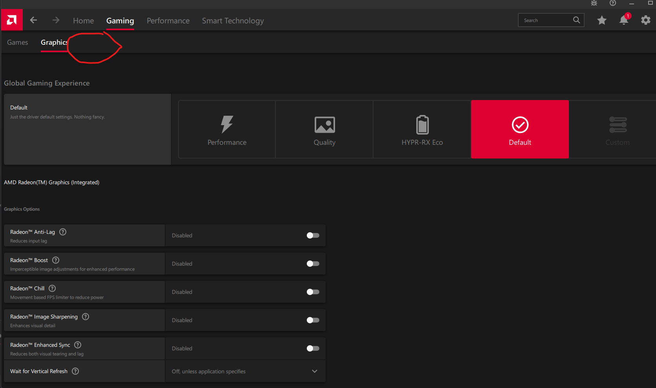Open the Home tab

pyautogui.click(x=83, y=21)
